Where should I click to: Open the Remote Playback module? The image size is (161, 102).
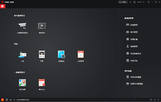point(42,26)
